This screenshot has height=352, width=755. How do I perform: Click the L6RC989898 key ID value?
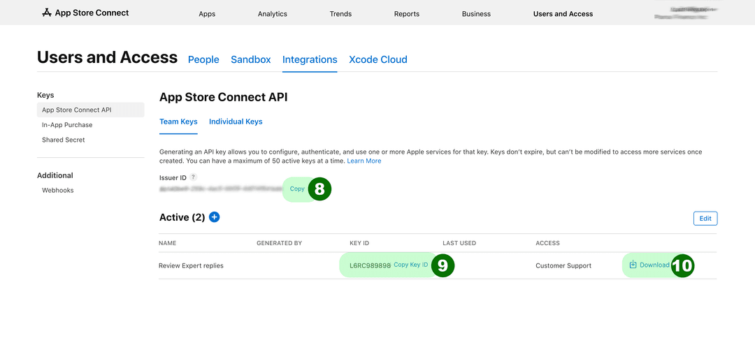click(x=371, y=265)
